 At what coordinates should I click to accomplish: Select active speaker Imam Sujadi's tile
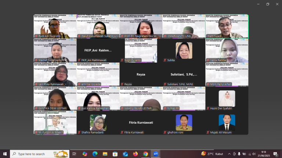coord(227,26)
